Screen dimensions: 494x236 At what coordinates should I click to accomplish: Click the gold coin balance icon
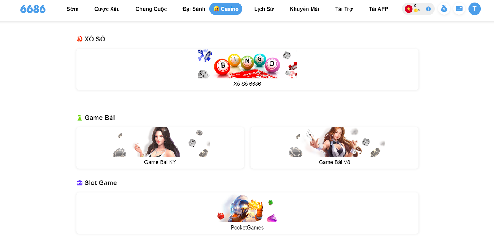tap(416, 11)
